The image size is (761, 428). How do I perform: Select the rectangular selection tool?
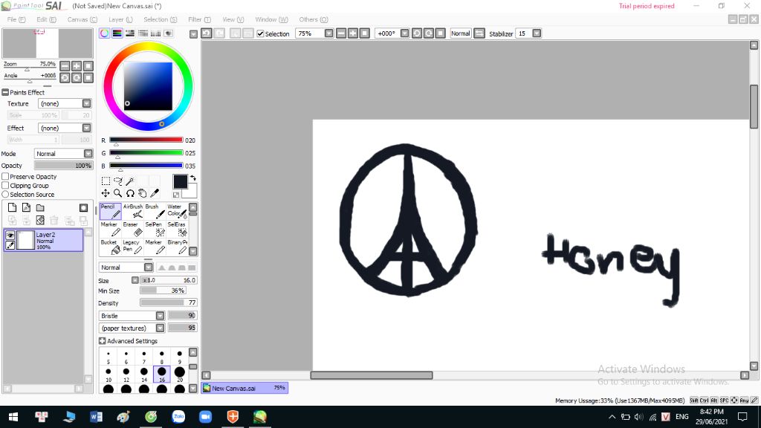click(x=106, y=181)
